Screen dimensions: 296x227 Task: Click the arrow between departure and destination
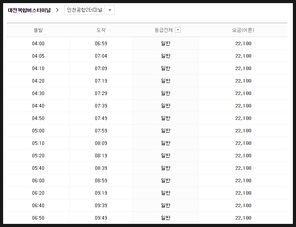[x=57, y=10]
